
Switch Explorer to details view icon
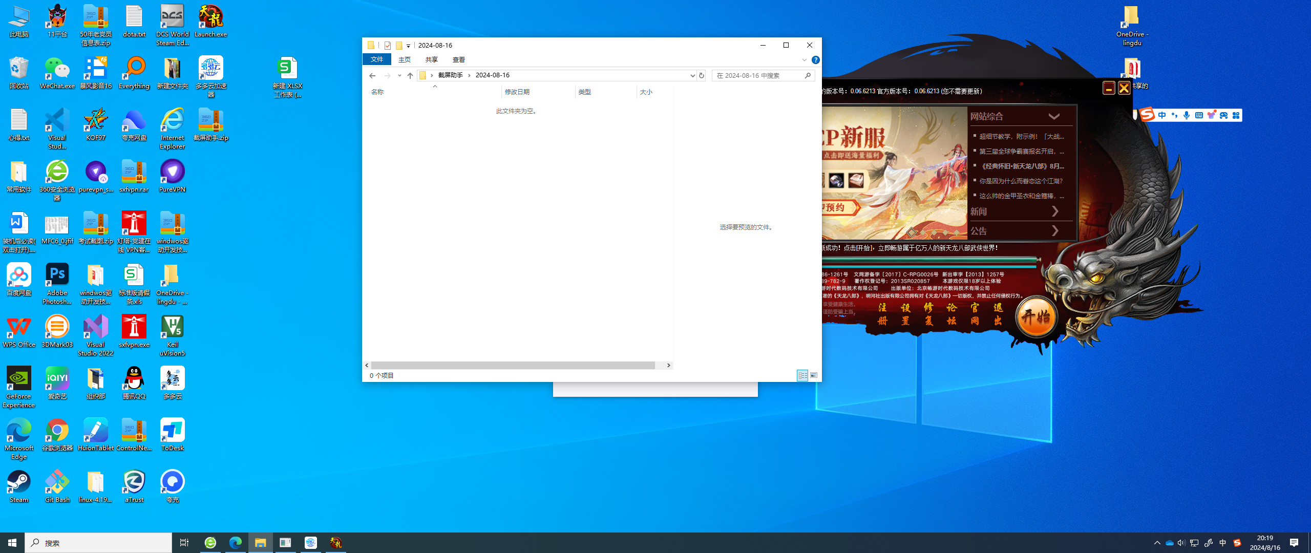click(x=802, y=375)
